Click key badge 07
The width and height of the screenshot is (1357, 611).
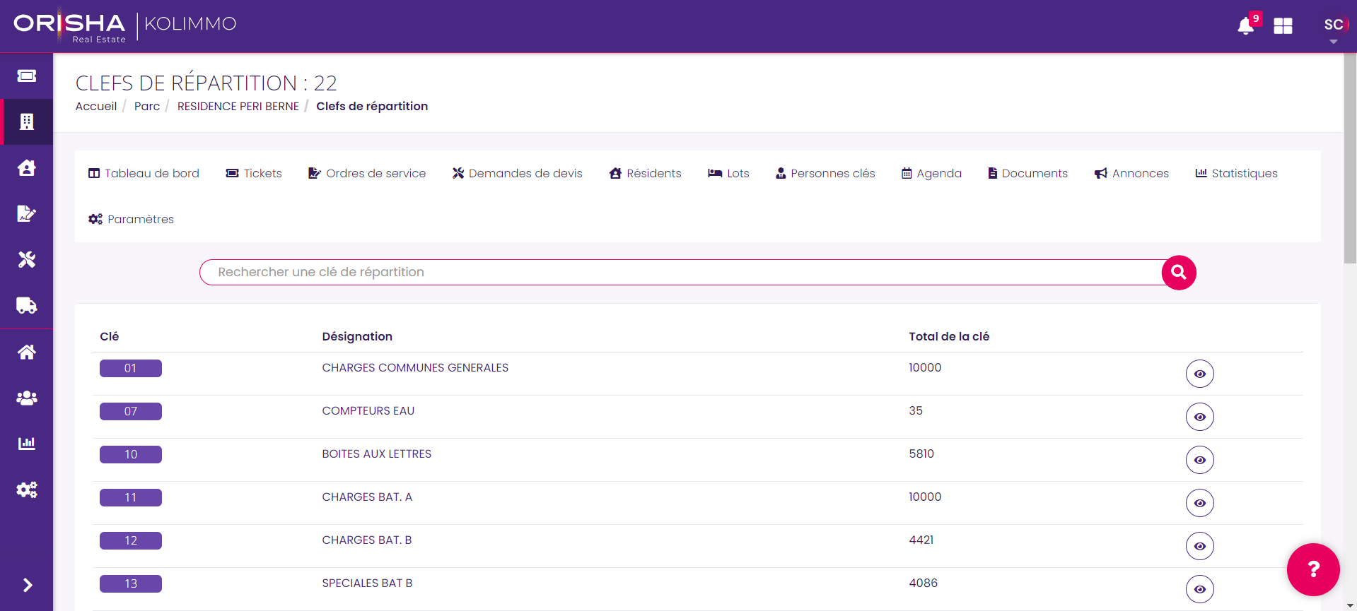[131, 411]
